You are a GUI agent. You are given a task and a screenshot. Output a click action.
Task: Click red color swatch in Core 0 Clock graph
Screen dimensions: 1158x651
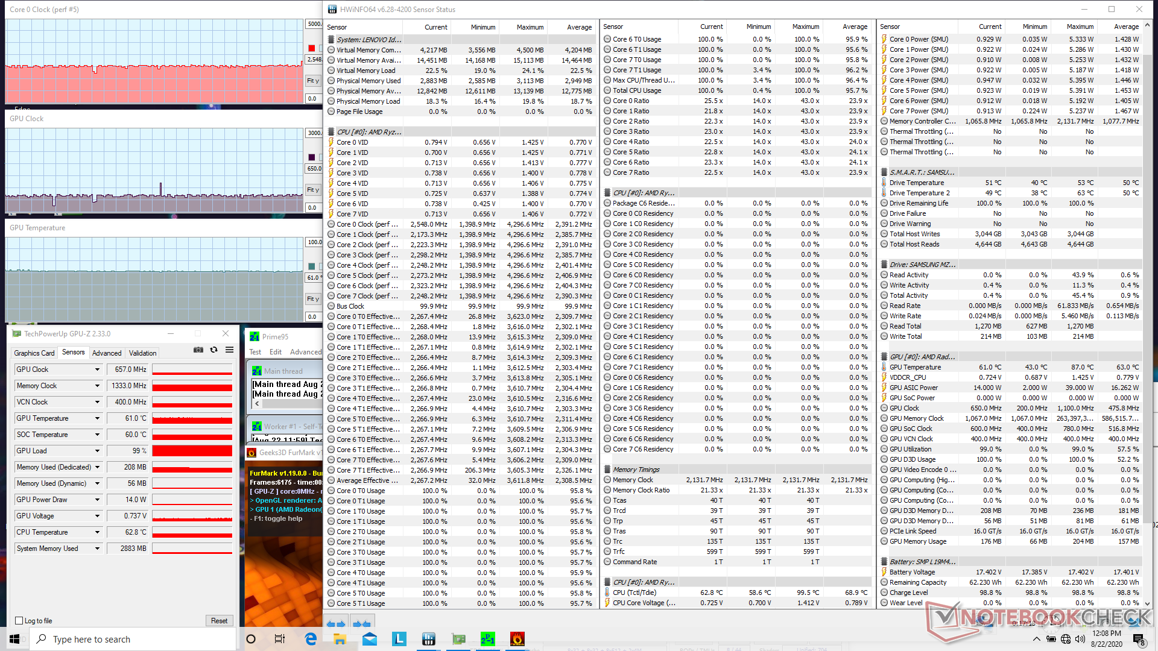click(312, 48)
